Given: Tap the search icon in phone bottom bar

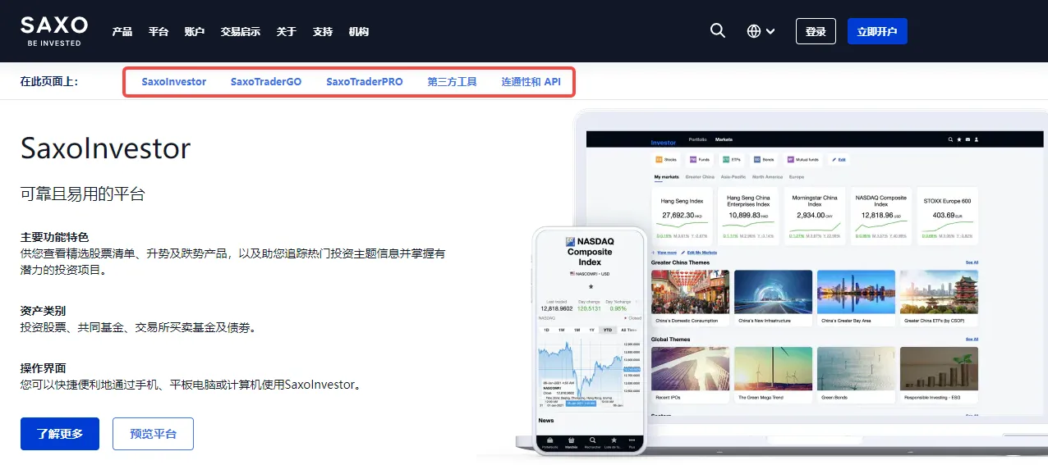Looking at the screenshot, I should point(592,441).
